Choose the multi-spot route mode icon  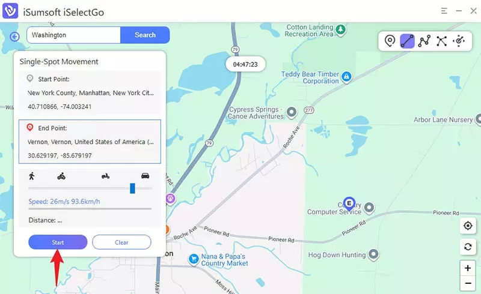(424, 41)
